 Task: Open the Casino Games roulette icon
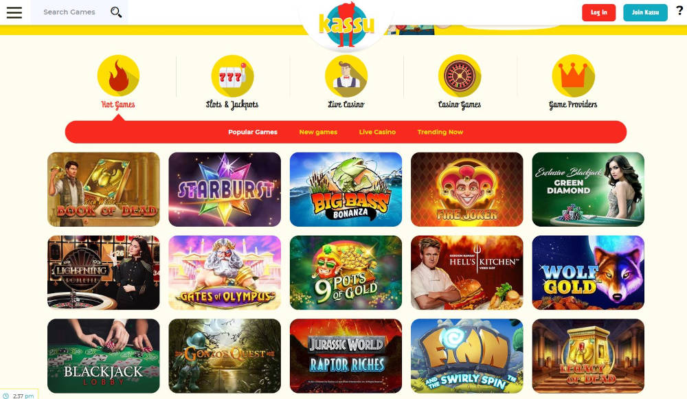click(460, 76)
